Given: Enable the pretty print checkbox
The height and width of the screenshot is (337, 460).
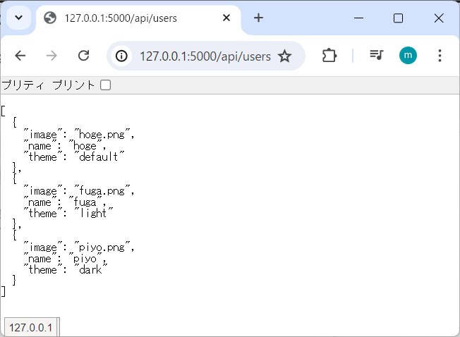Looking at the screenshot, I should pos(105,85).
